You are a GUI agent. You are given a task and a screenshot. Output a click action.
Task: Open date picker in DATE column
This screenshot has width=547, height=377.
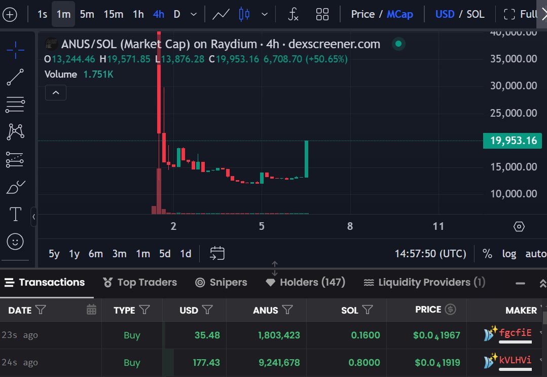91,310
